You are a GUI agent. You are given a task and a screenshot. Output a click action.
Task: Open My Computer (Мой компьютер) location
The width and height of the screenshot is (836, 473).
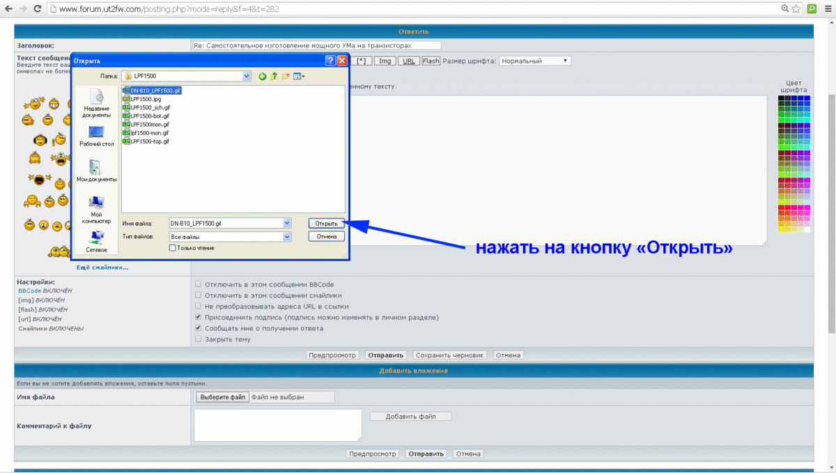coord(96,208)
